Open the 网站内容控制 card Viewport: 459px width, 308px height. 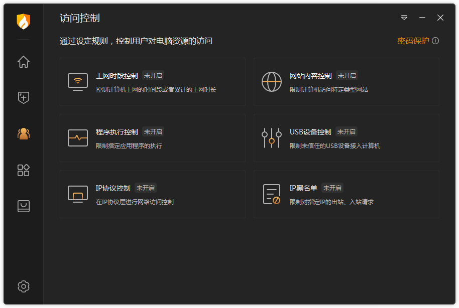tap(347, 82)
